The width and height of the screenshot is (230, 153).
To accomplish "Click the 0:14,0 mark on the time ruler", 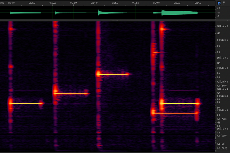I will point(94,3).
